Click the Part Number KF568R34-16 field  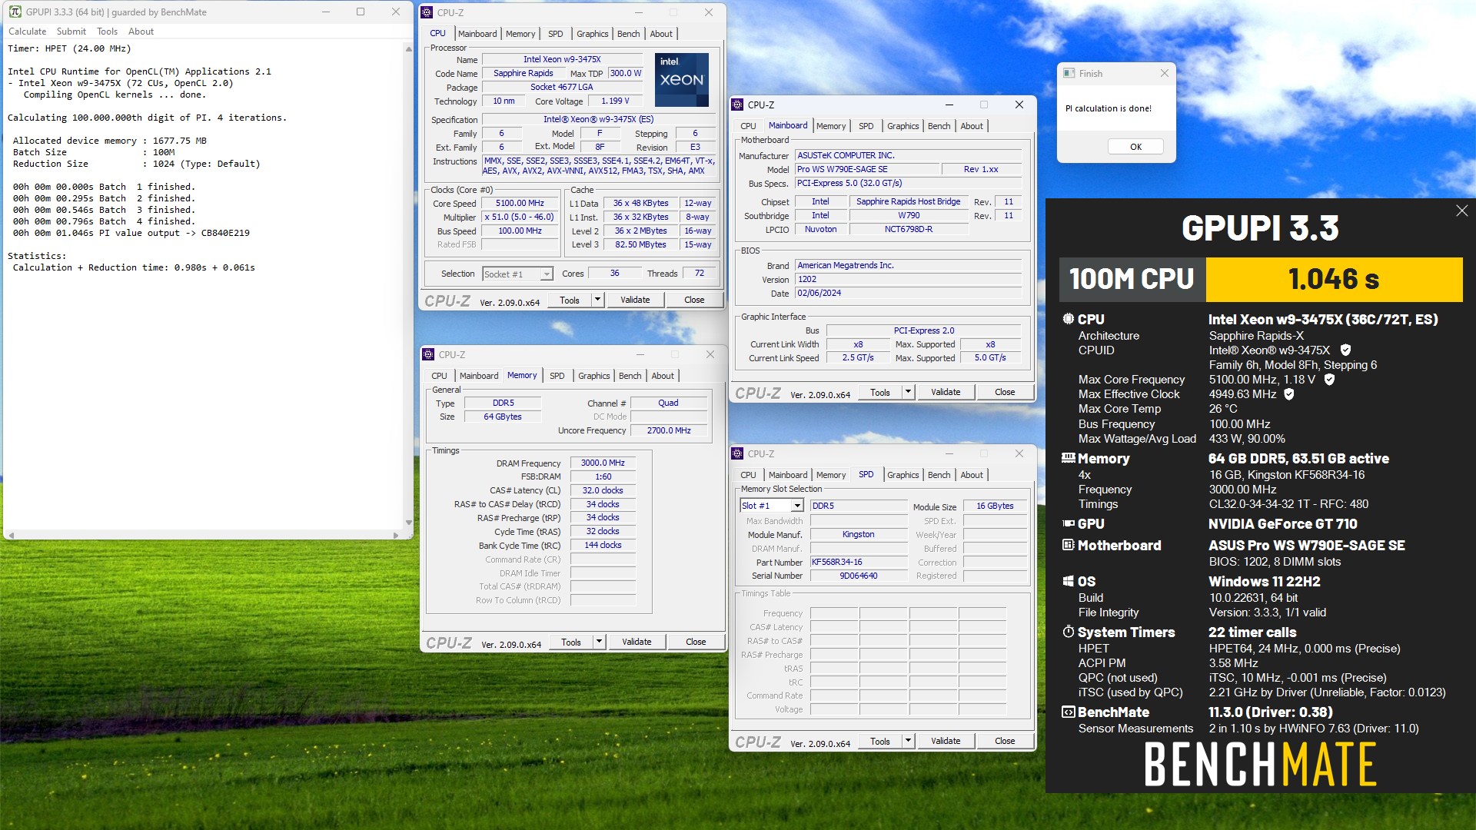[859, 562]
